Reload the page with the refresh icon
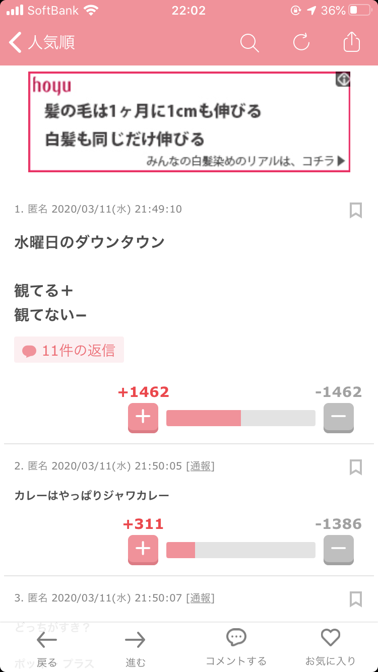Image resolution: width=378 pixels, height=672 pixels. click(301, 42)
